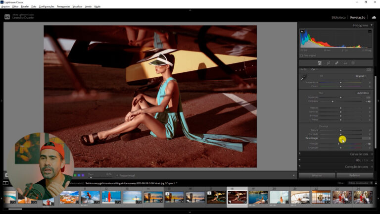
Task: Click the Contraste slider handle
Action: tap(332, 101)
